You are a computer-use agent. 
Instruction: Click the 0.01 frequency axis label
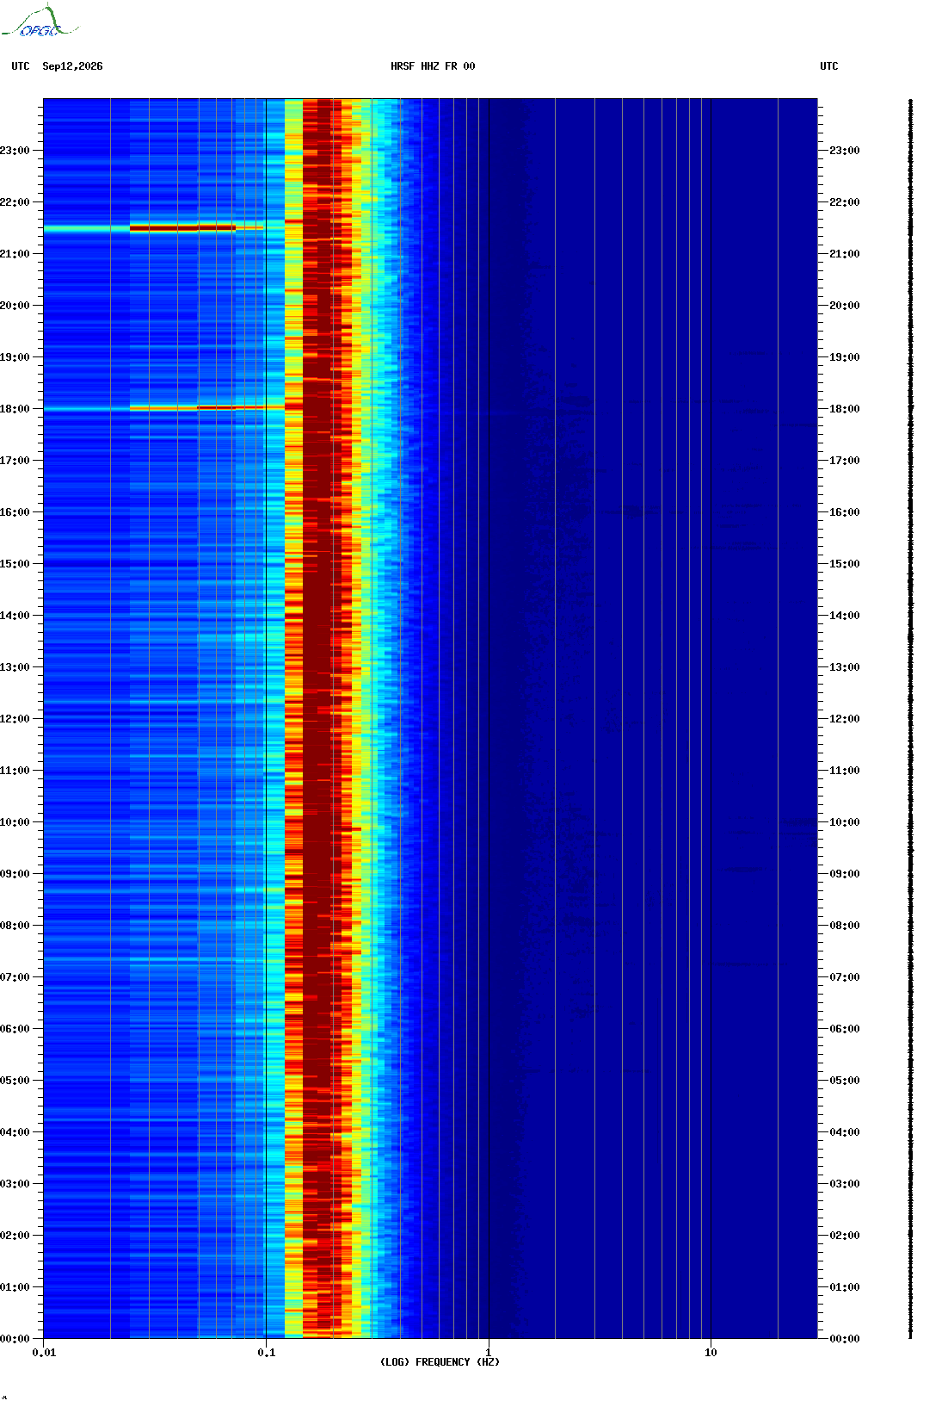44,1353
